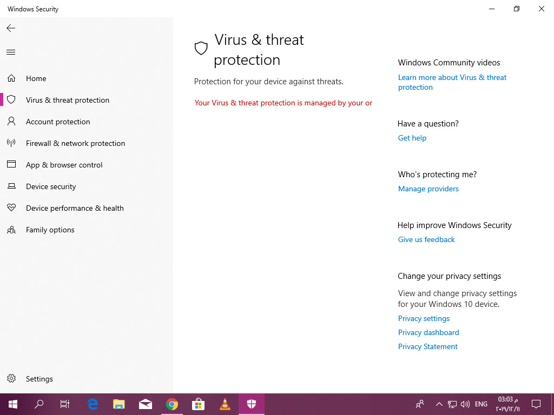Image resolution: width=554 pixels, height=415 pixels.
Task: Click the back arrow icon
Action: [x=11, y=28]
